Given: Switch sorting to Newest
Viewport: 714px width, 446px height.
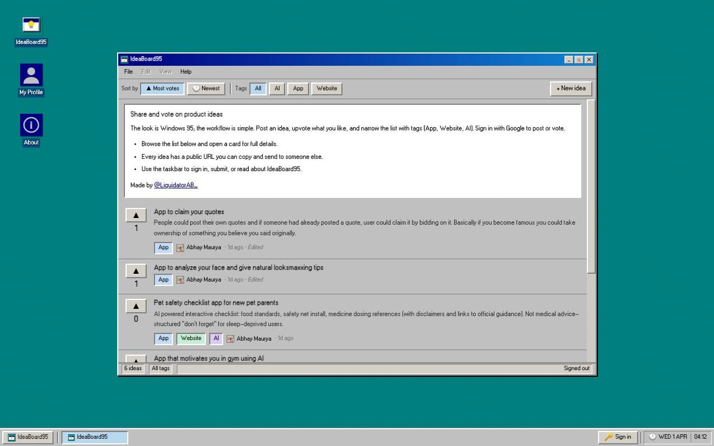Looking at the screenshot, I should click(206, 88).
